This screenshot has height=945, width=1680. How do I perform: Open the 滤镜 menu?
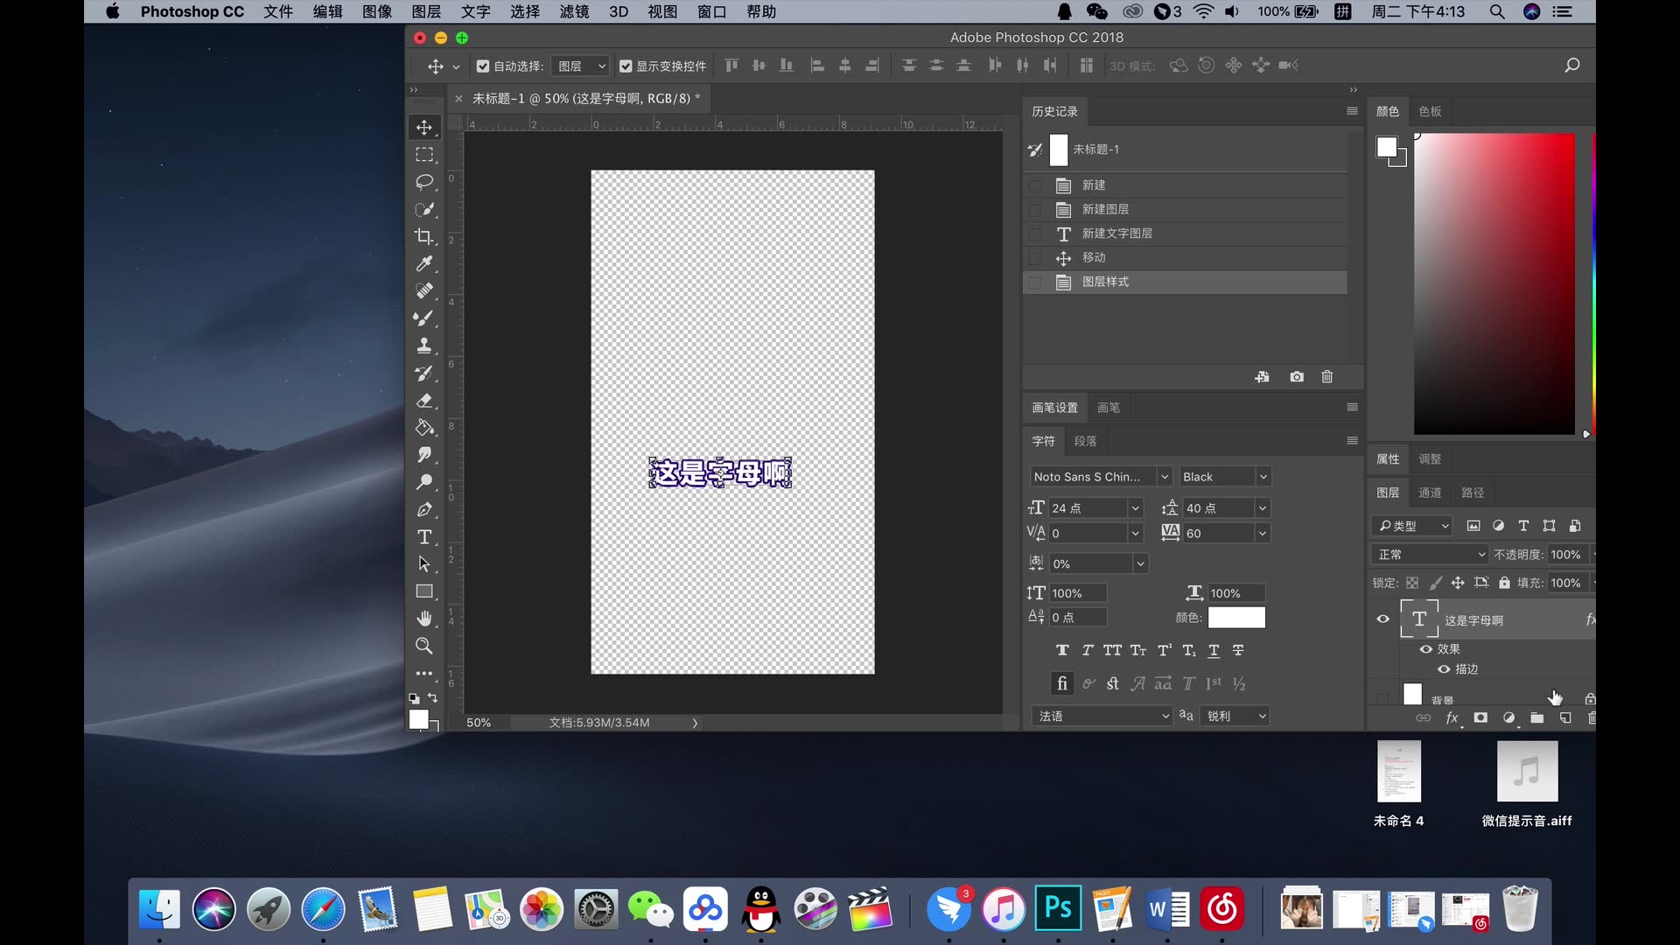pos(574,11)
